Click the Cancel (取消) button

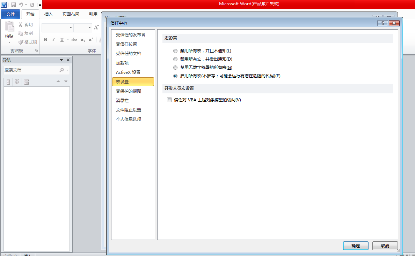385,246
